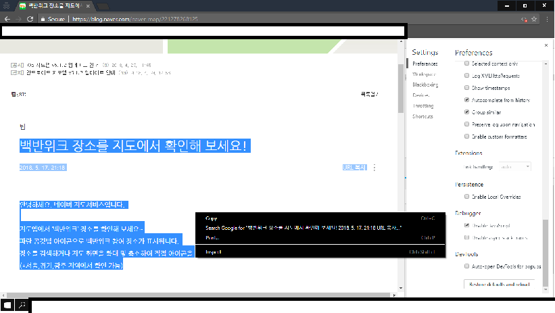Viewport: 555px width, 313px height.
Task: Click the highlighted blog post title
Action: coord(135,146)
